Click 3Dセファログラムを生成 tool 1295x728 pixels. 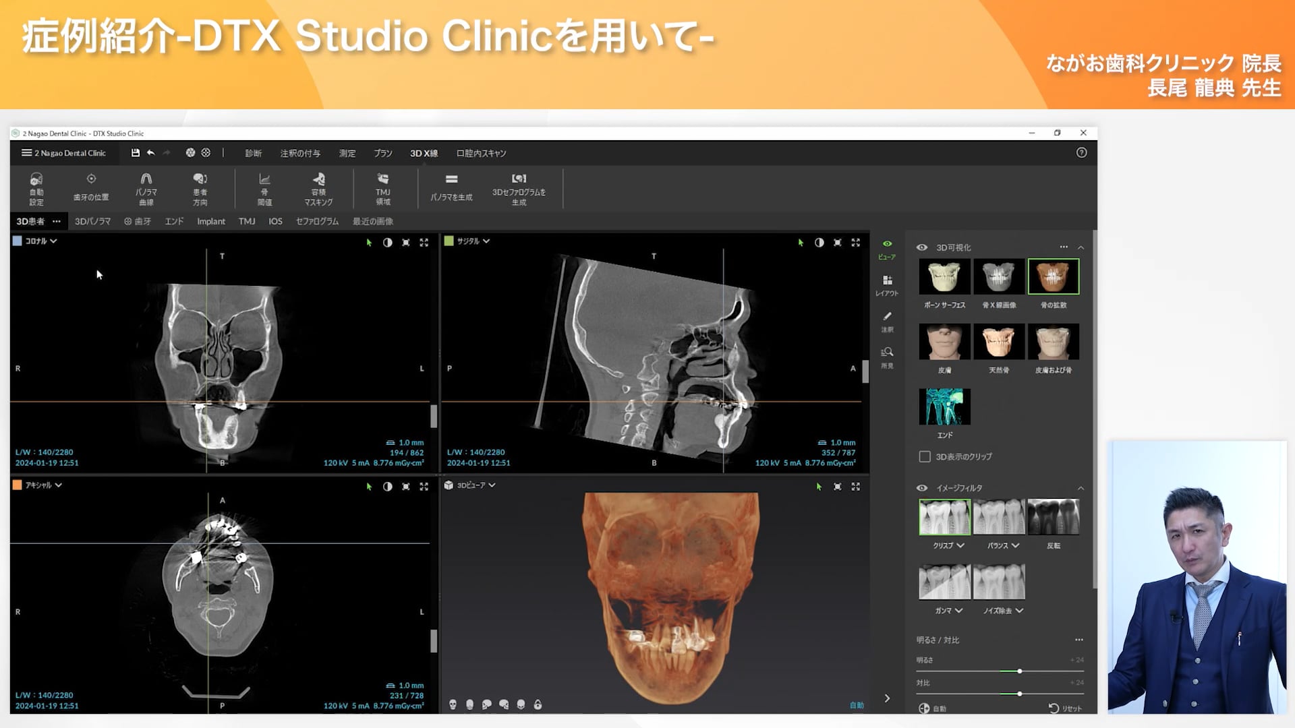coord(519,189)
